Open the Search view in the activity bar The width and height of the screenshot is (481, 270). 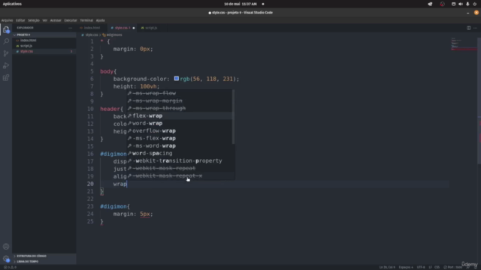[x=6, y=41]
